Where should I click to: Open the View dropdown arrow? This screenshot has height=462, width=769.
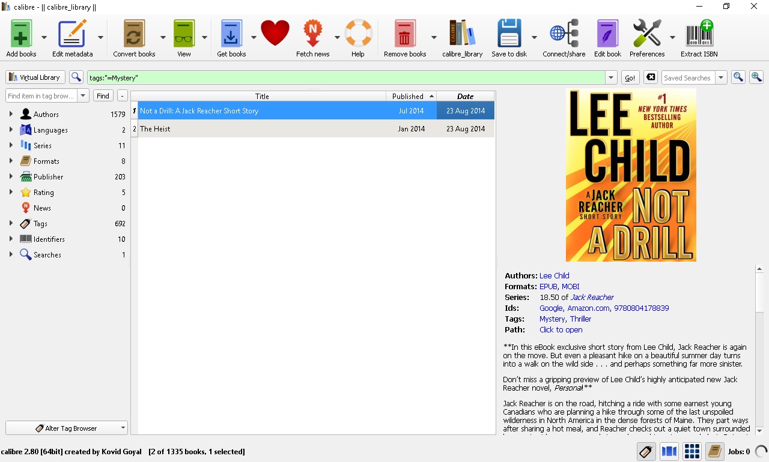[204, 37]
